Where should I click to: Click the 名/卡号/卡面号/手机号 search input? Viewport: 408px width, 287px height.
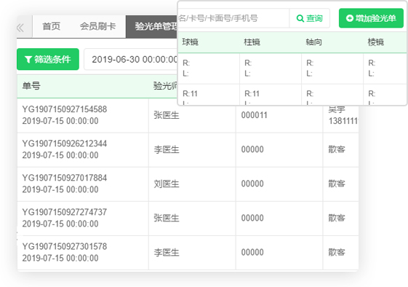[x=233, y=18]
